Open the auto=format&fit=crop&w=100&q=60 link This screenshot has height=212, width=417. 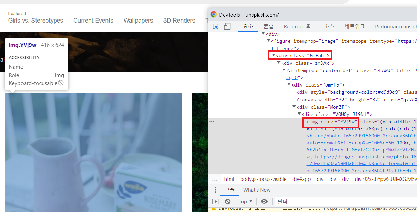350,143
